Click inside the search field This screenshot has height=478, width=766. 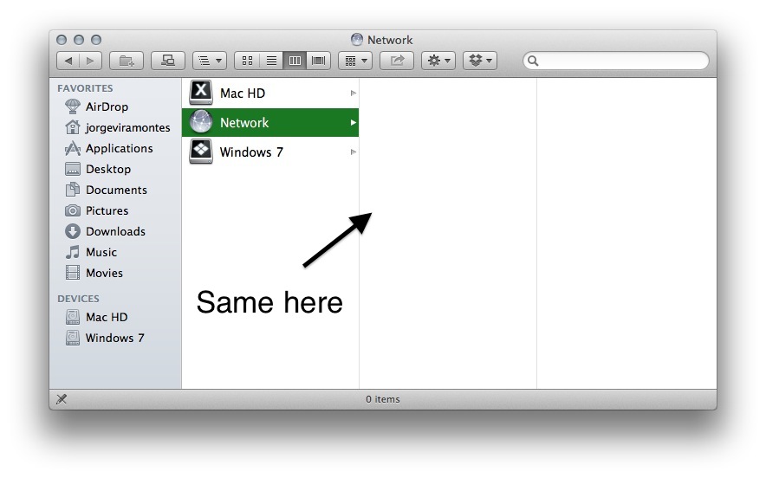pyautogui.click(x=616, y=61)
